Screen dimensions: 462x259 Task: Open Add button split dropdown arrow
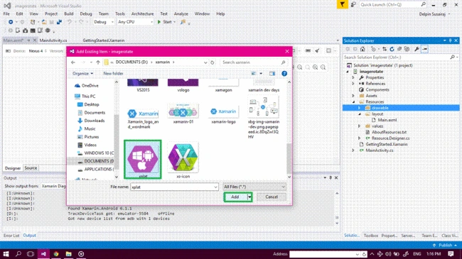(x=249, y=197)
